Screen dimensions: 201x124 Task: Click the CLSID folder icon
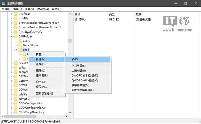[20, 41]
